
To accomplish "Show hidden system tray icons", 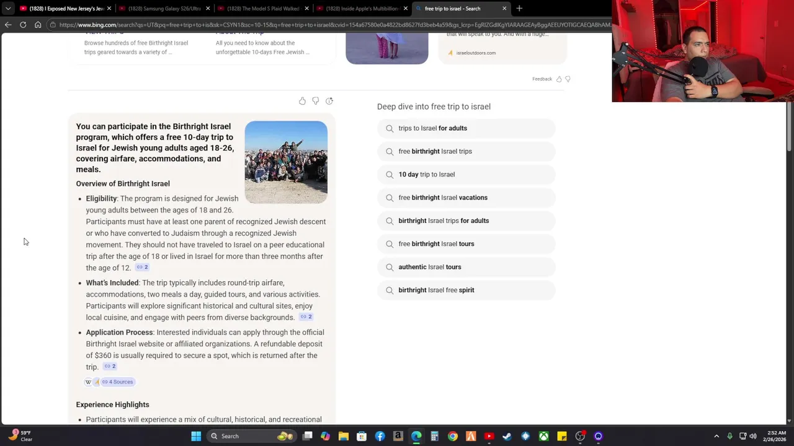I will (716, 436).
